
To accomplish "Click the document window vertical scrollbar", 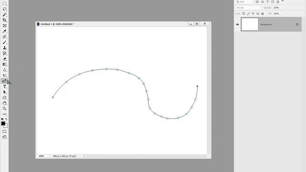I will [x=208, y=90].
